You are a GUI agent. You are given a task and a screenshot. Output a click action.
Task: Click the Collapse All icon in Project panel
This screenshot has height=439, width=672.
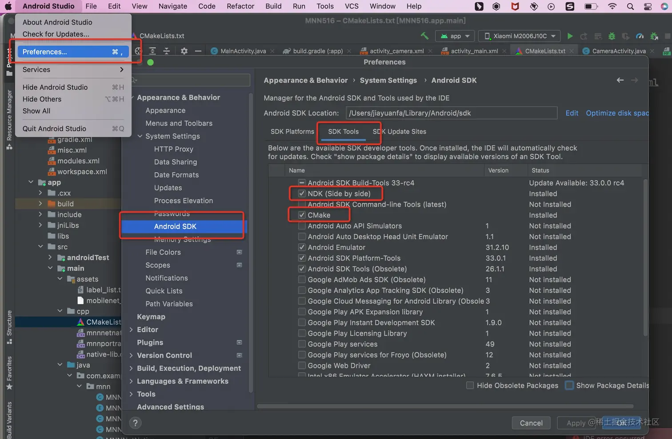[167, 51]
